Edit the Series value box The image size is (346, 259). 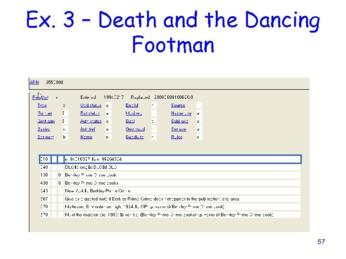point(65,129)
